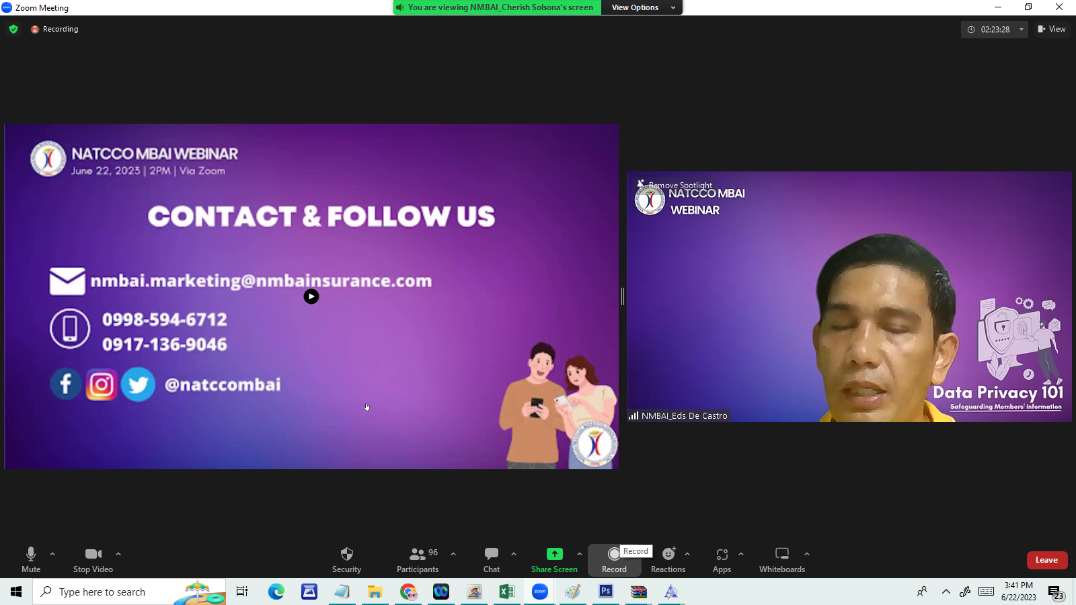Screen dimensions: 1076x605
Task: Open File Explorer from taskbar
Action: [x=375, y=592]
